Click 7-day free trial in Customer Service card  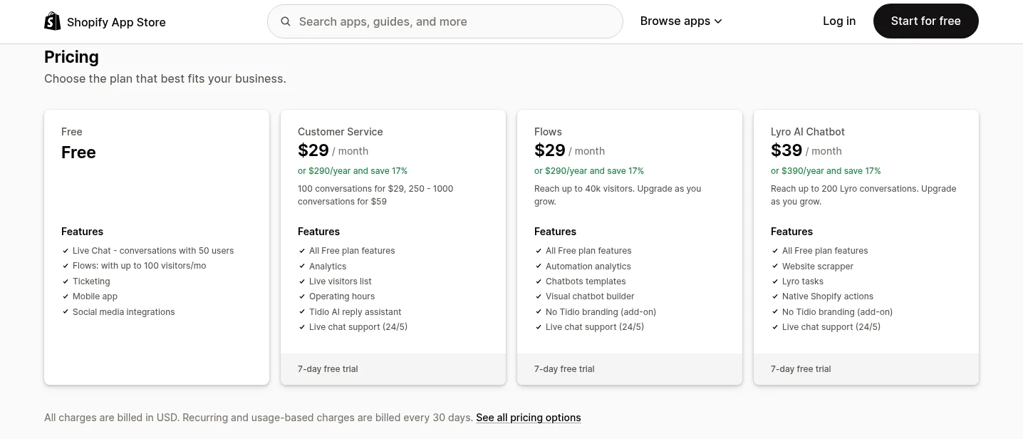(328, 369)
